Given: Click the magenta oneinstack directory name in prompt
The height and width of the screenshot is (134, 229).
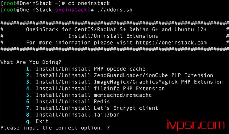Looking at the screenshot, I should [71, 10].
